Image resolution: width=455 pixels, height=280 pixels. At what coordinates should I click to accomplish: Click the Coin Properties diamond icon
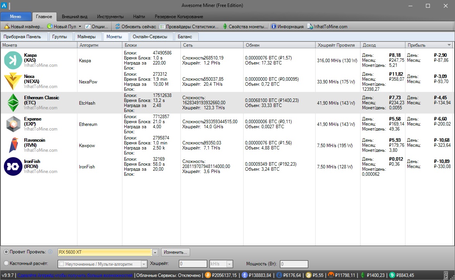pyautogui.click(x=225, y=26)
